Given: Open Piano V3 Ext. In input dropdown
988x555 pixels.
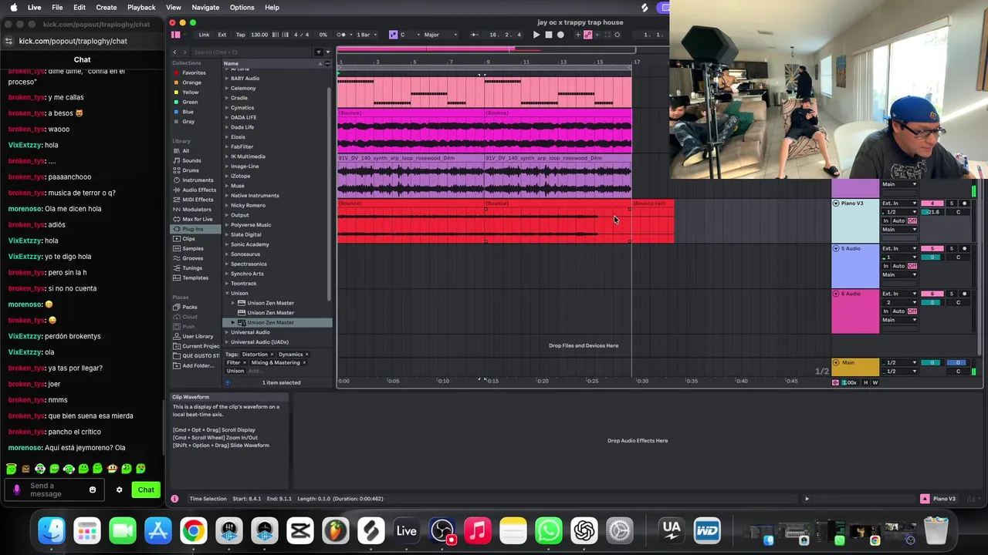Looking at the screenshot, I should tap(900, 203).
